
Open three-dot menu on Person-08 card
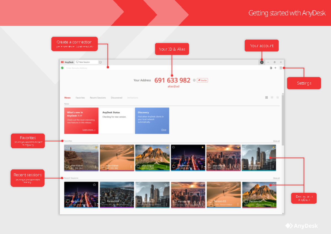[202, 204]
